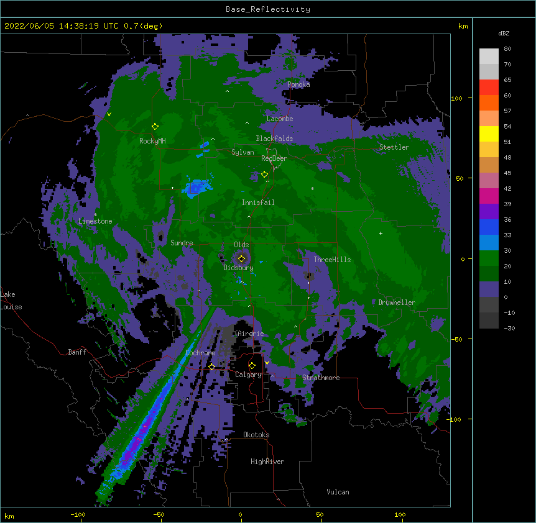Screen dimensions: 536x523
Task: Click the HighRiver city label
Action: click(x=267, y=462)
